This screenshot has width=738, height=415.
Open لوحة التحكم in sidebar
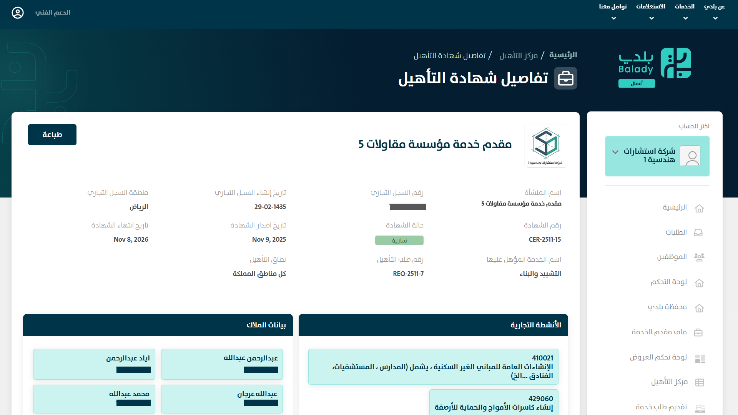click(669, 282)
